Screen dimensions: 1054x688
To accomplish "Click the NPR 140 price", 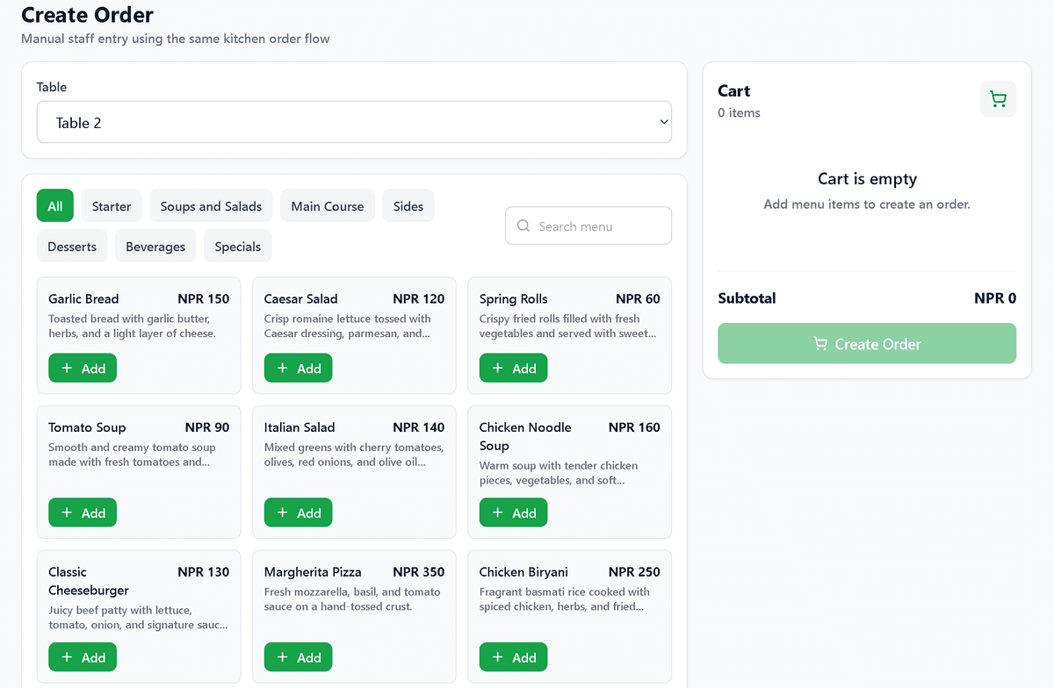I will 419,427.
